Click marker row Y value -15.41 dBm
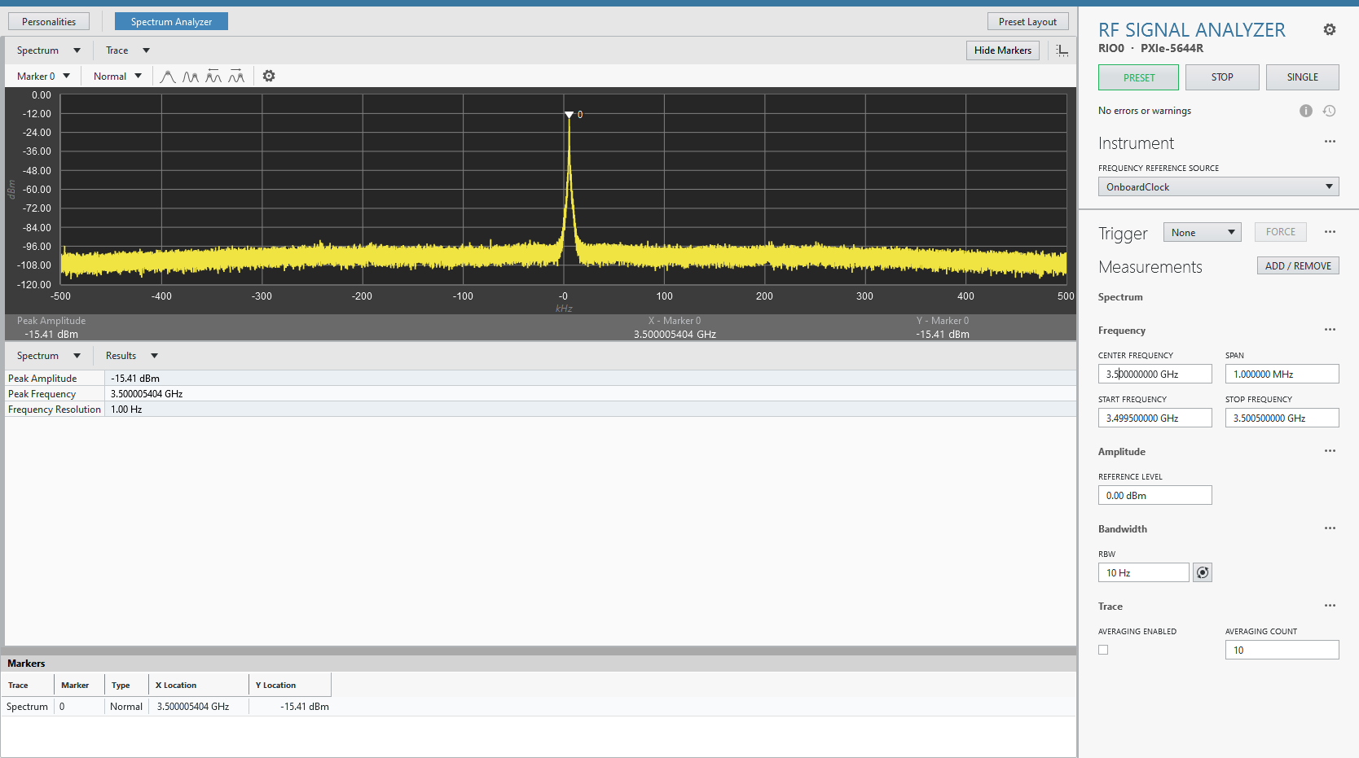Viewport: 1359px width, 758px height. (x=305, y=707)
